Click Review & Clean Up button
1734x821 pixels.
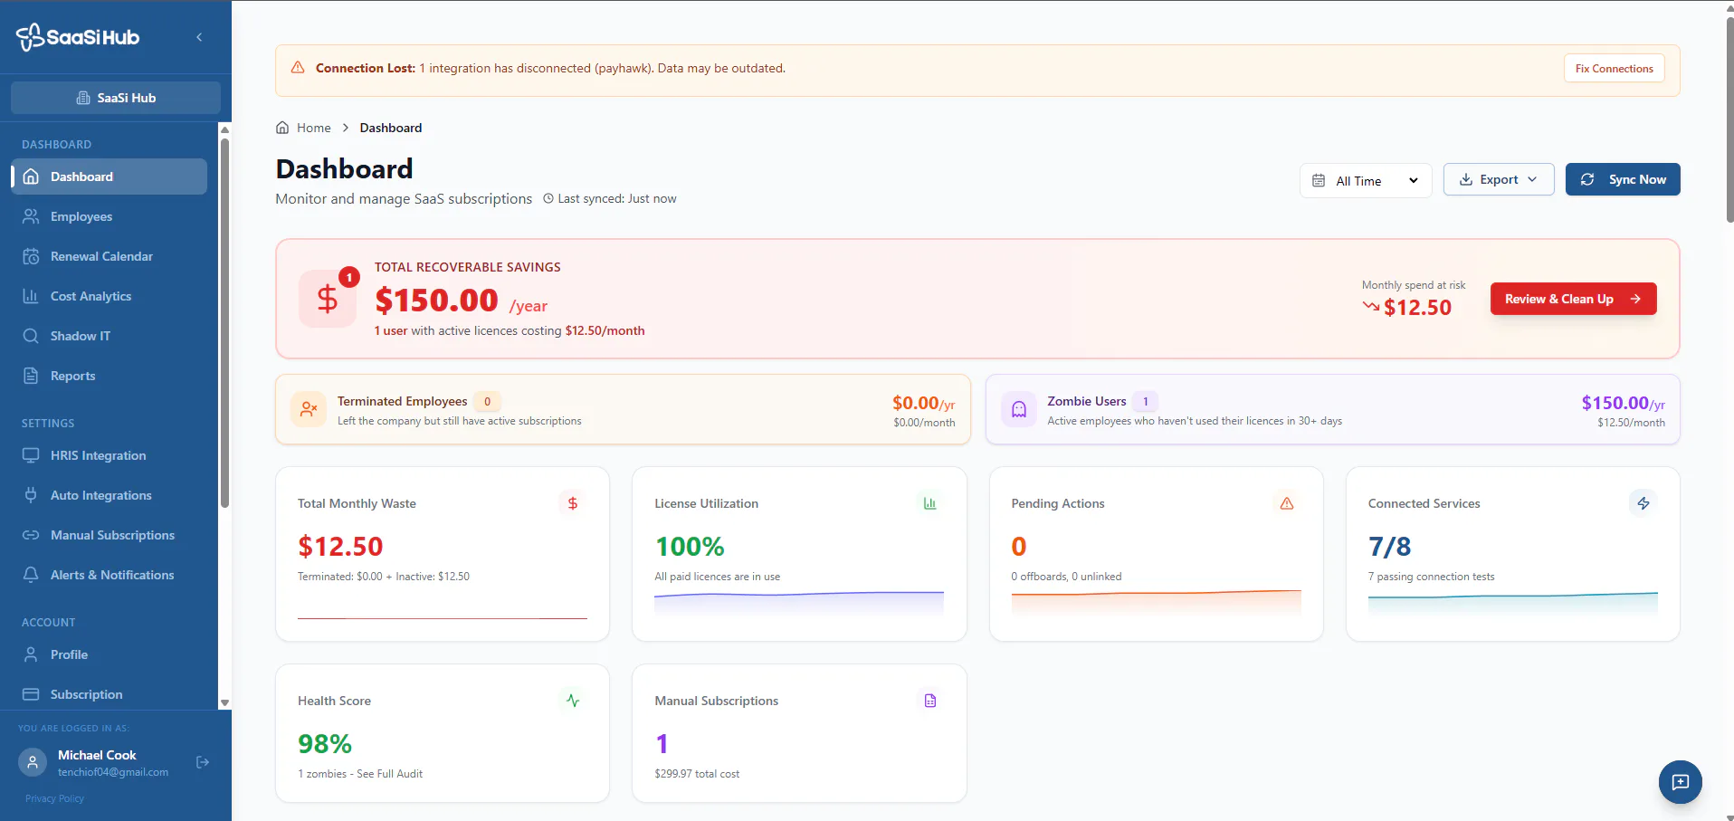[1573, 299]
